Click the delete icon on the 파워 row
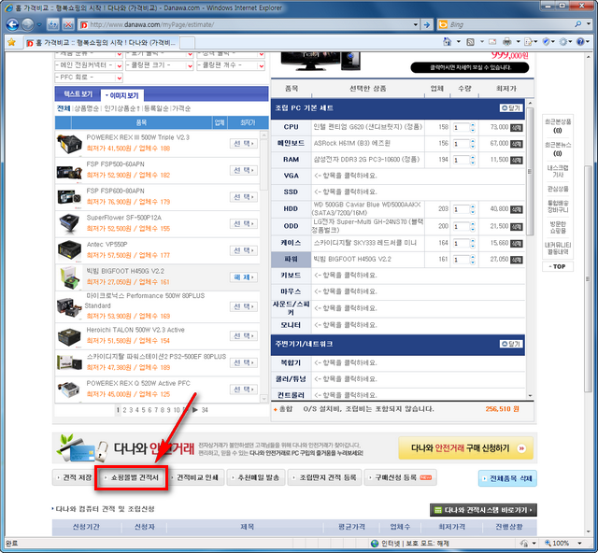The height and width of the screenshot is (553, 598). (517, 260)
